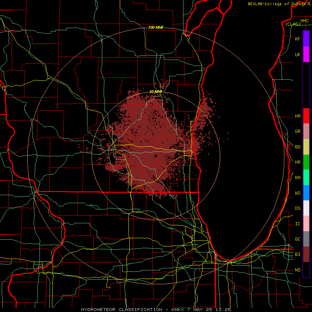
Task: Click the blue WS legend swatch
Action: coord(306,193)
